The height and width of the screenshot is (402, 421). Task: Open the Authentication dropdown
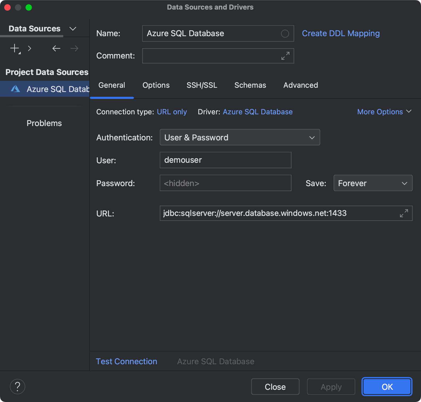[240, 137]
